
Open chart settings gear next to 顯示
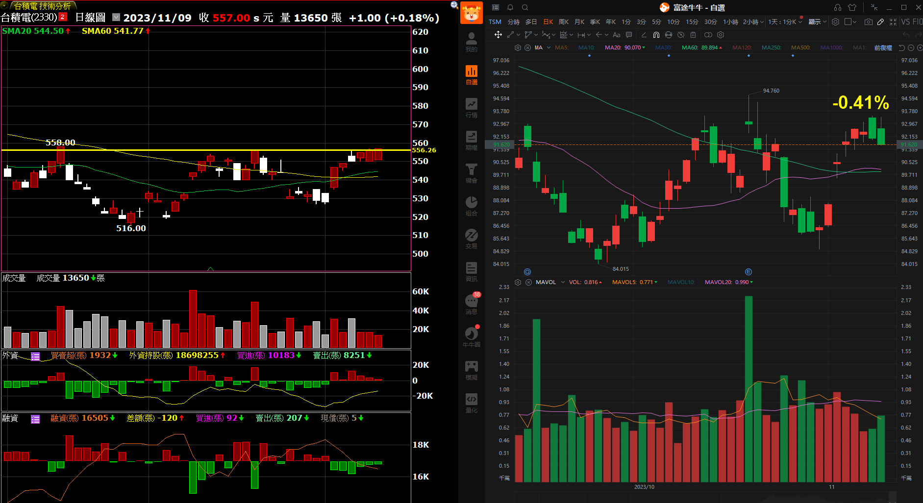(836, 22)
